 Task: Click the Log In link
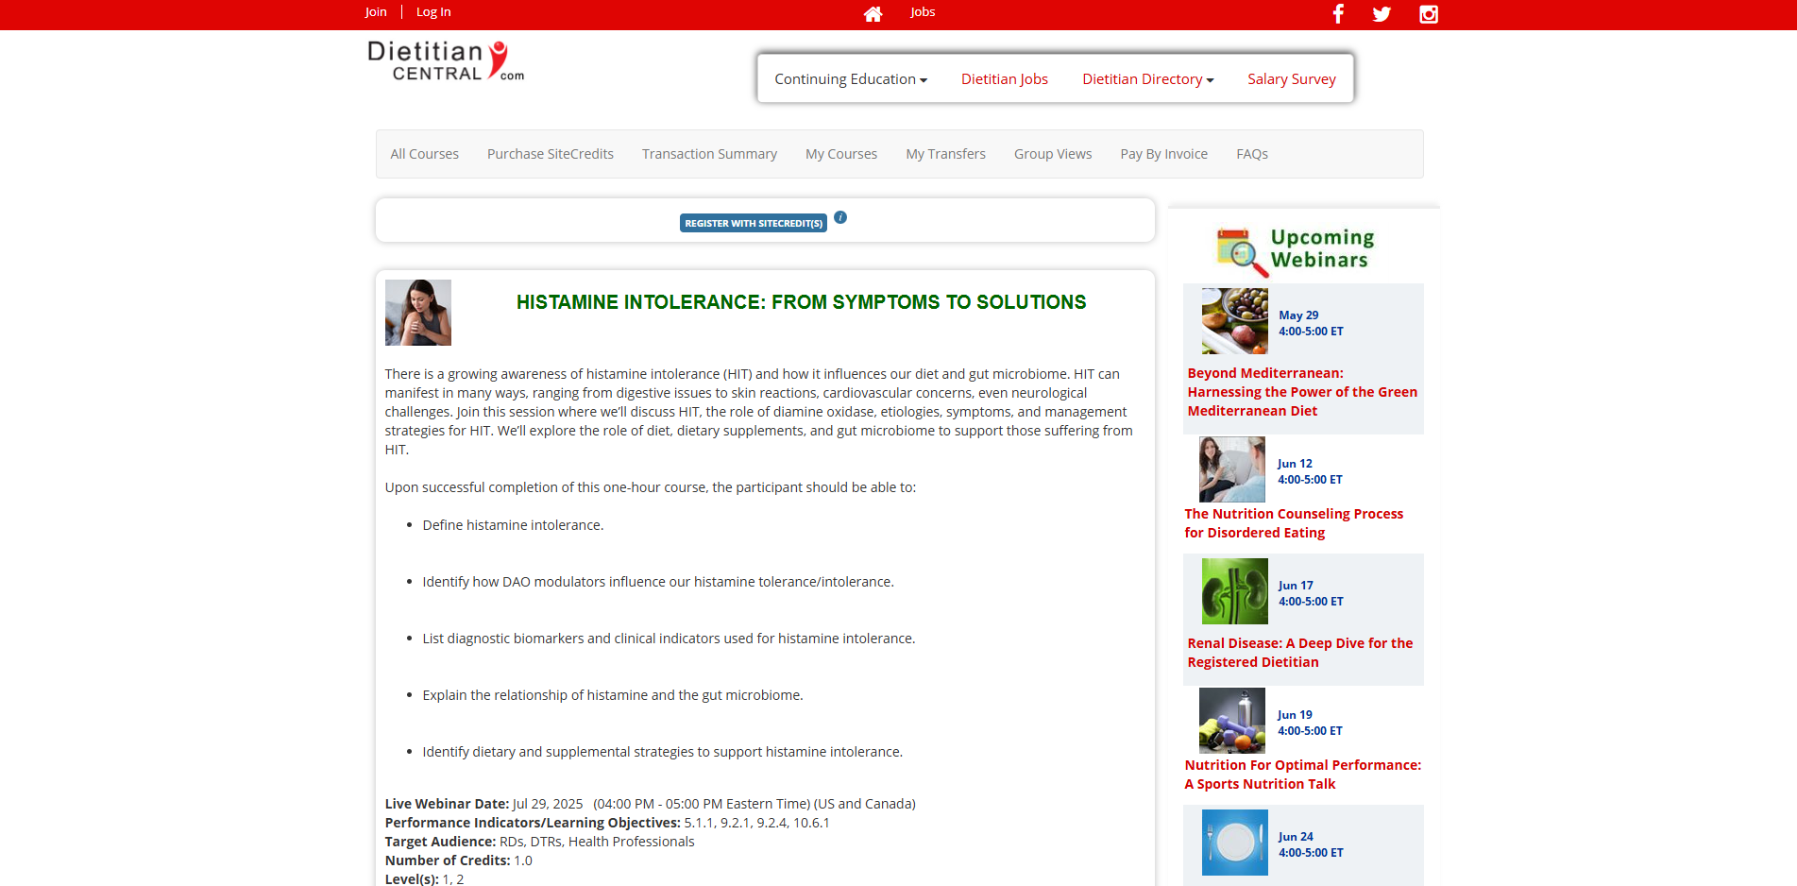point(433,12)
